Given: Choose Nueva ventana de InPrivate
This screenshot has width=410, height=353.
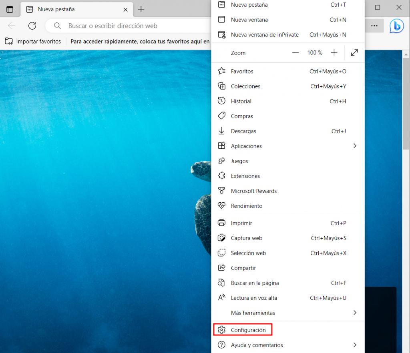Looking at the screenshot, I should 264,35.
